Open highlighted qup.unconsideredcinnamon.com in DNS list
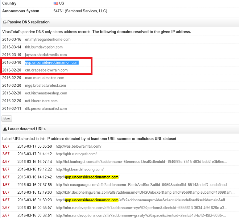 52,62
